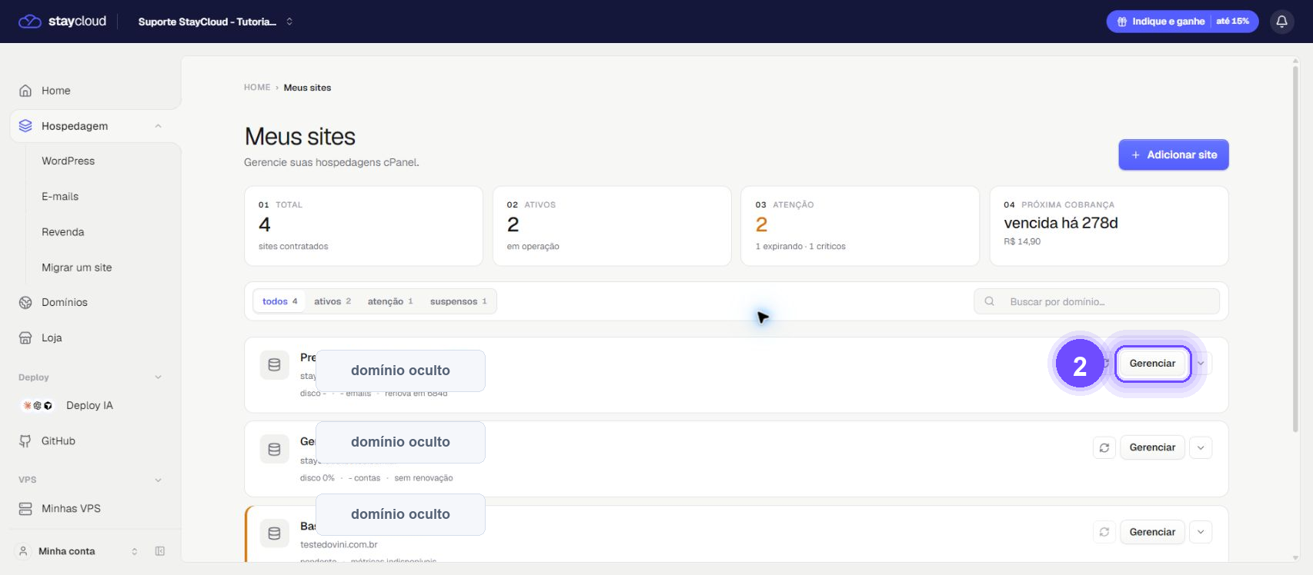Click testedovini.com.br site database icon
1313x575 pixels.
click(274, 533)
